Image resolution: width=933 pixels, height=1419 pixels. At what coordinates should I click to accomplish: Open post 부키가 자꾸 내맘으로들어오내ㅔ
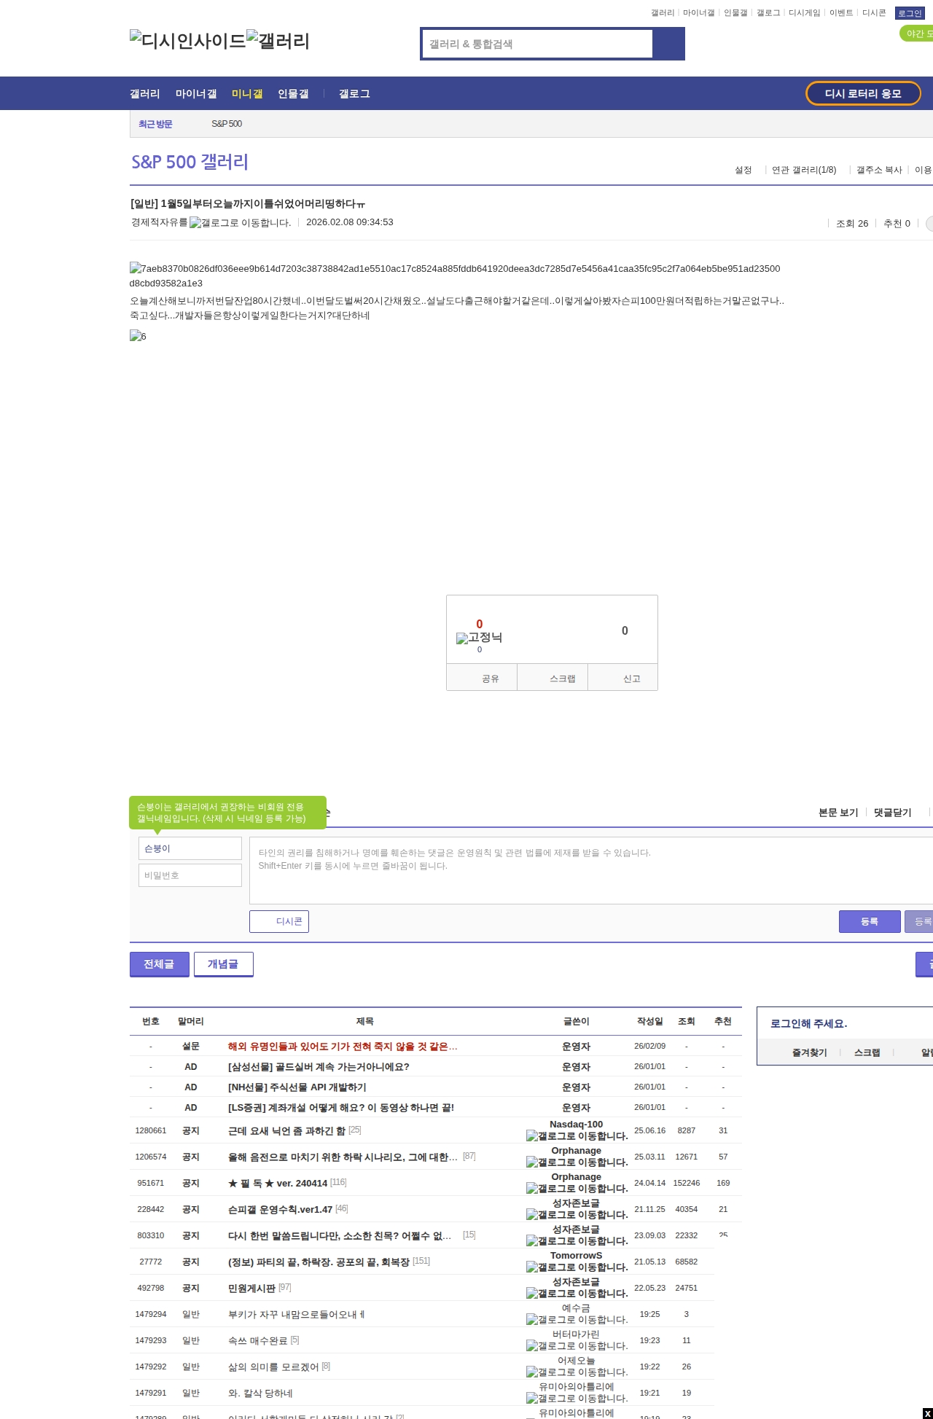click(296, 1314)
